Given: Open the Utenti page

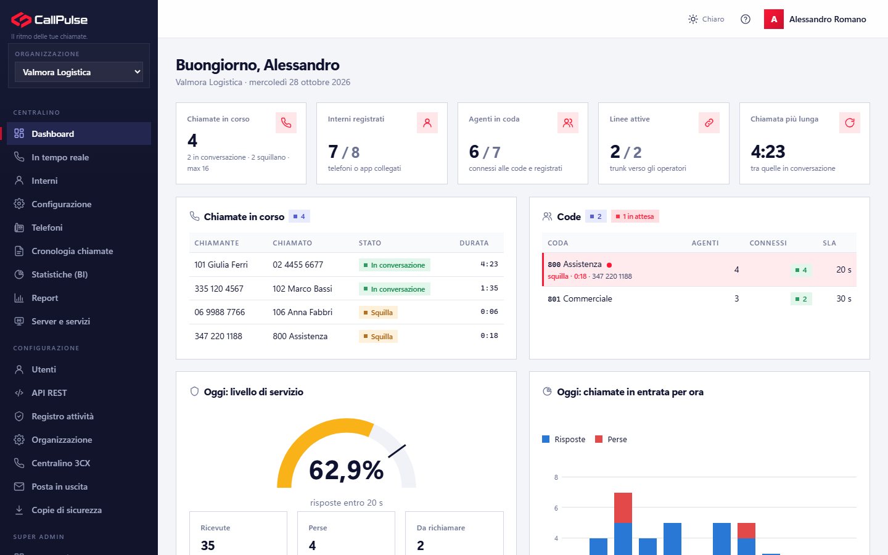Looking at the screenshot, I should click(79, 369).
